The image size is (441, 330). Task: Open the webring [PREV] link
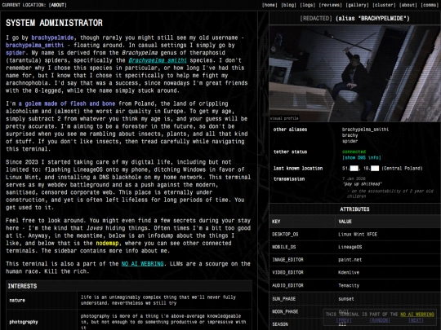coord(343,320)
